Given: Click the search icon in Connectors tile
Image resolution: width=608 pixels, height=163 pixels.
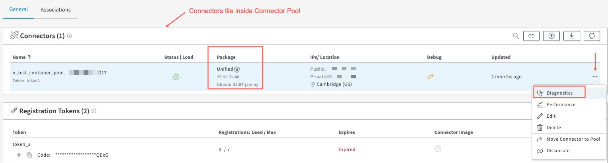Looking at the screenshot, I should (x=516, y=36).
